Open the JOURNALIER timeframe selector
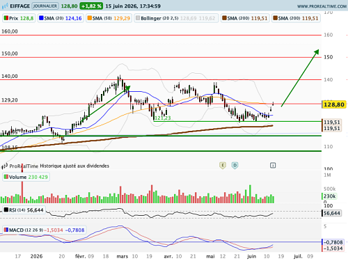This screenshot has height=261, width=348. (45, 6)
